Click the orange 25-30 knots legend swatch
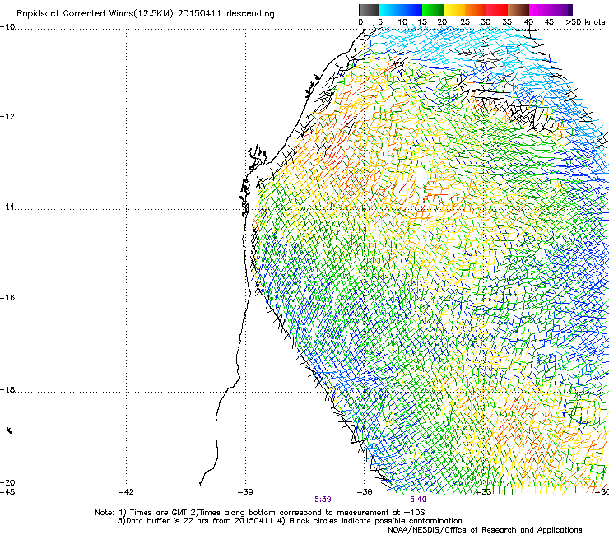 [476, 10]
